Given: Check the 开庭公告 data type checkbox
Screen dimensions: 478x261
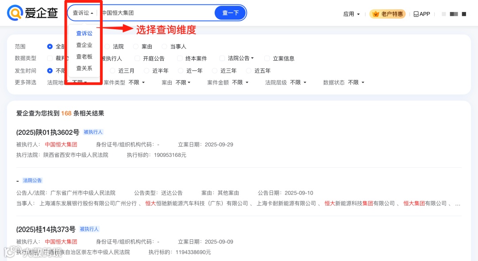Looking at the screenshot, I should tap(138, 58).
